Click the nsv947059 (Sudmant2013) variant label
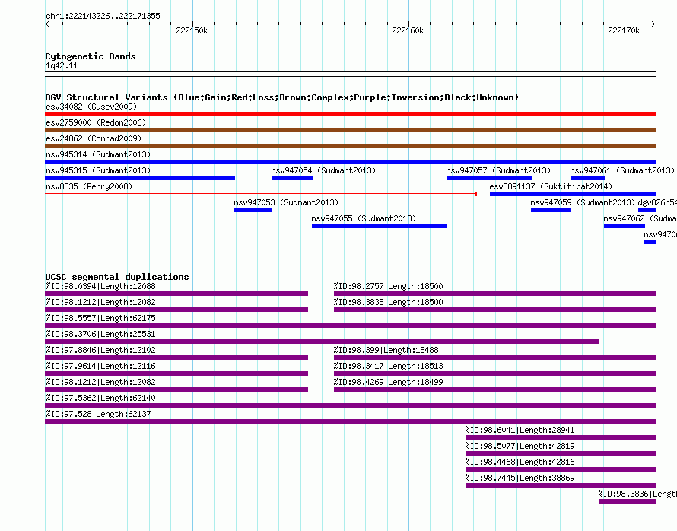 pyautogui.click(x=583, y=202)
